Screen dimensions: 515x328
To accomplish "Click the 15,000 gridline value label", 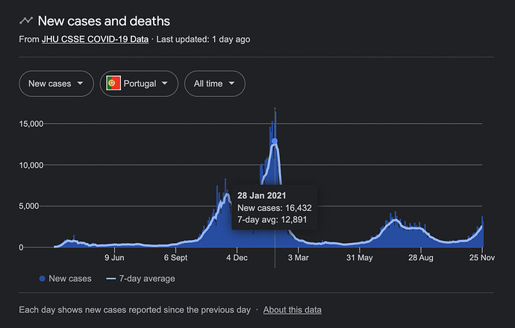I will (31, 124).
